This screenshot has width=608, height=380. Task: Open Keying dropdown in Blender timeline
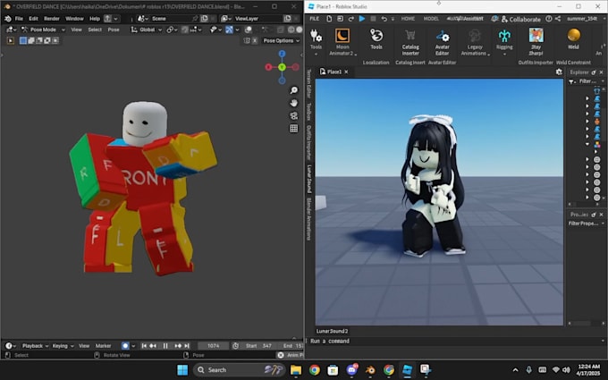[x=63, y=345]
